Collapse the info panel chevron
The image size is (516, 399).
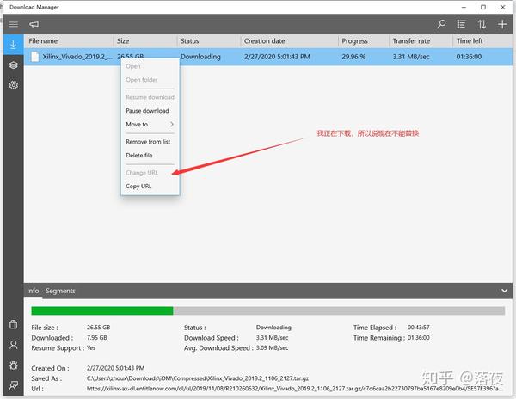pyautogui.click(x=504, y=291)
